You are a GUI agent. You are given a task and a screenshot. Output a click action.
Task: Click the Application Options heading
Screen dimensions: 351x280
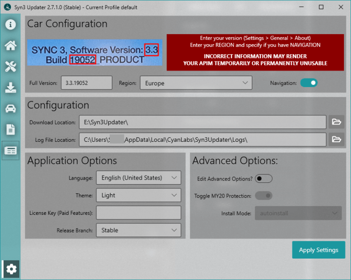(x=72, y=161)
